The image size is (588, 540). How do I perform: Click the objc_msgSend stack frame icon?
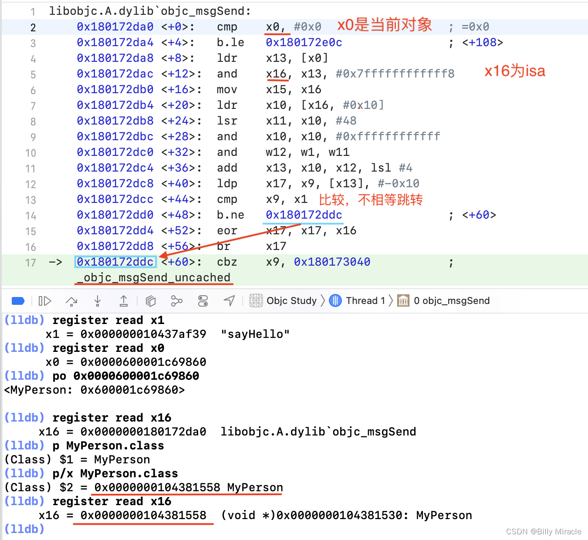coord(403,300)
